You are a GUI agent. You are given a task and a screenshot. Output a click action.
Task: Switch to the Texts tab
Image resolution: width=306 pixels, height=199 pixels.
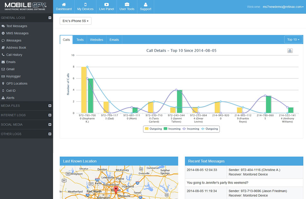click(80, 40)
